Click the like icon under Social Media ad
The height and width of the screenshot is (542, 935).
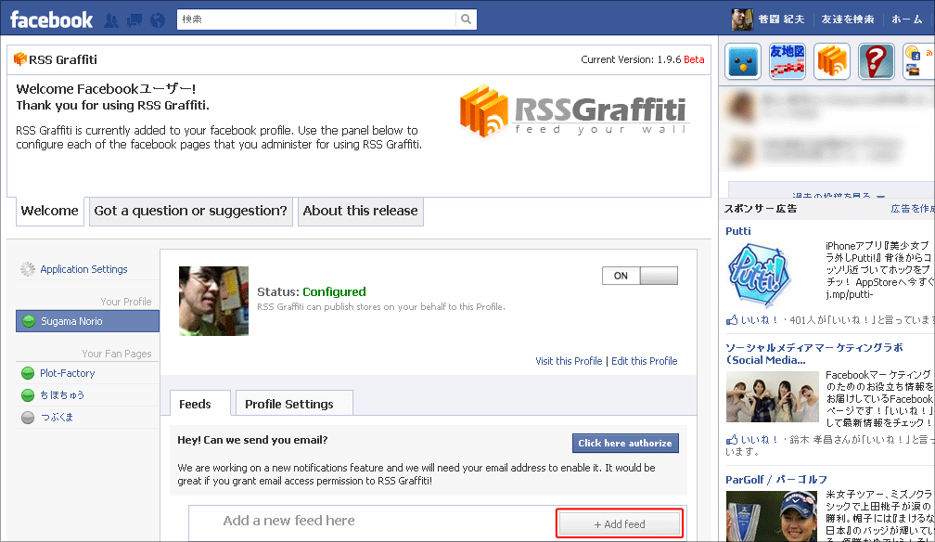coord(732,440)
